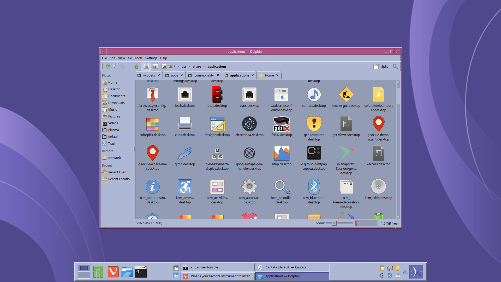Show hidden system tray icons arrow
Screen dimensions: 501x282
point(405,272)
